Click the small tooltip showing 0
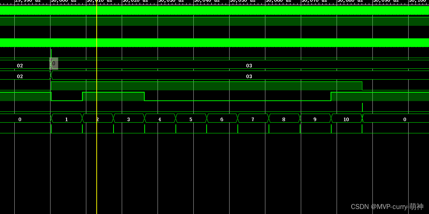This screenshot has width=429, height=214. point(53,63)
